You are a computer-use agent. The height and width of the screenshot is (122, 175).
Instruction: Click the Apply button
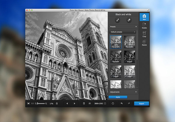118,97
